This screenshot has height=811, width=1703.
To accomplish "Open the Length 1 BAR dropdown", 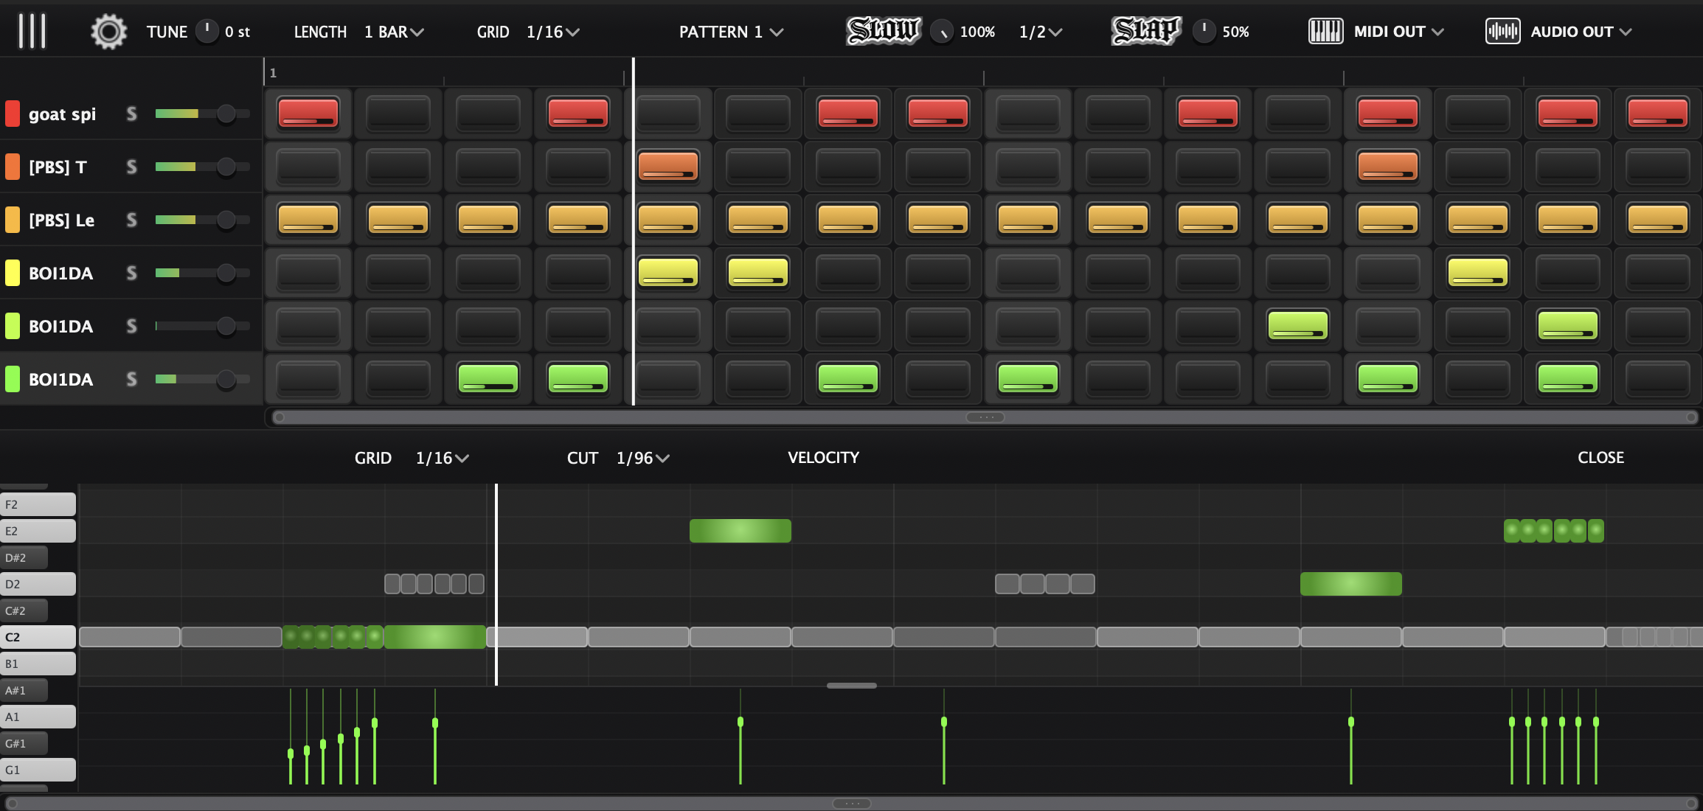I will click(394, 32).
